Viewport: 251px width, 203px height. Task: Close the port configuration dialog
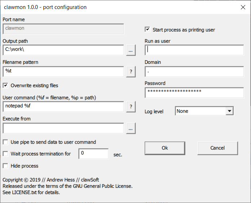pos(243,7)
